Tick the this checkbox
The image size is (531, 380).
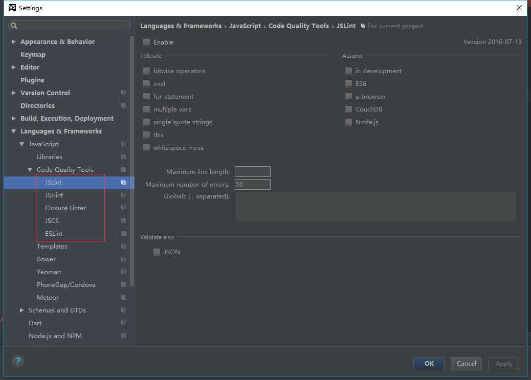146,135
